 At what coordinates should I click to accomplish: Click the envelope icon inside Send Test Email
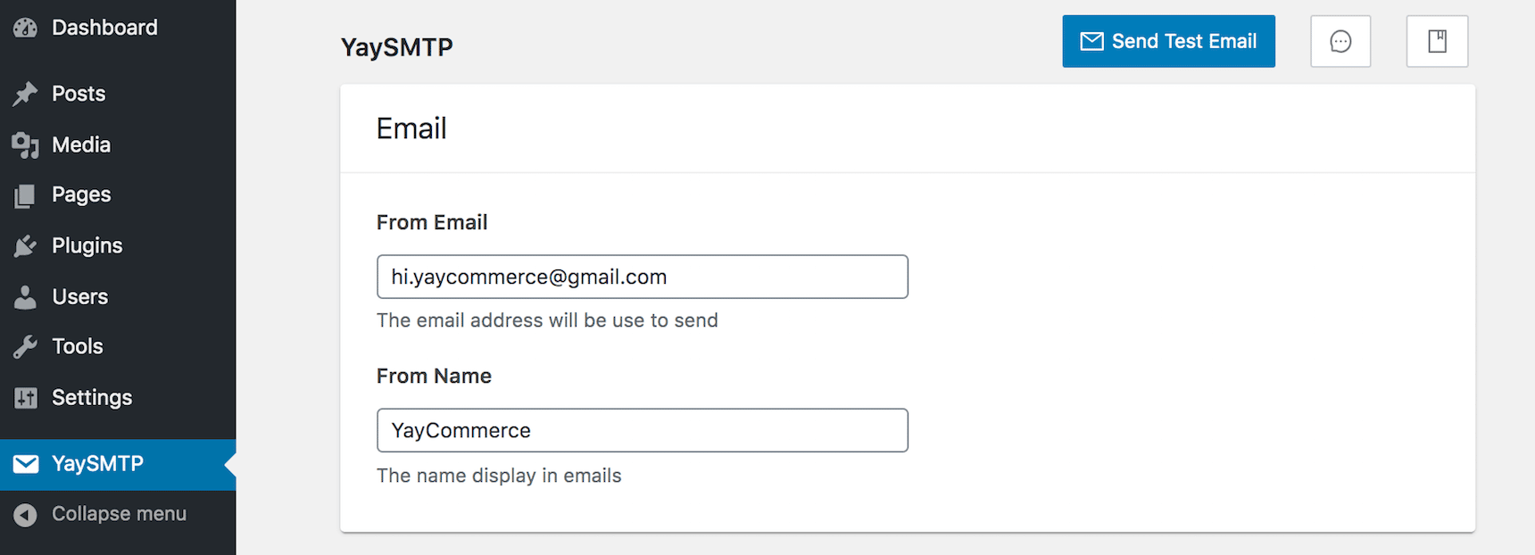1091,40
